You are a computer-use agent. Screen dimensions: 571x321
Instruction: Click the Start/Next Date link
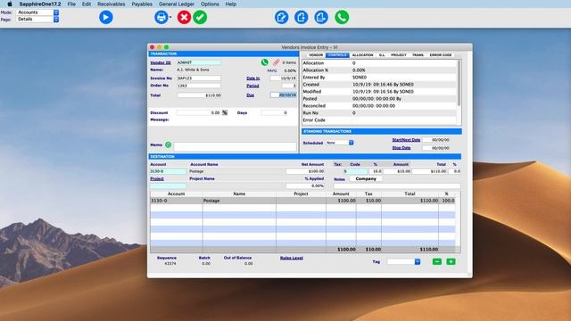tap(406, 140)
